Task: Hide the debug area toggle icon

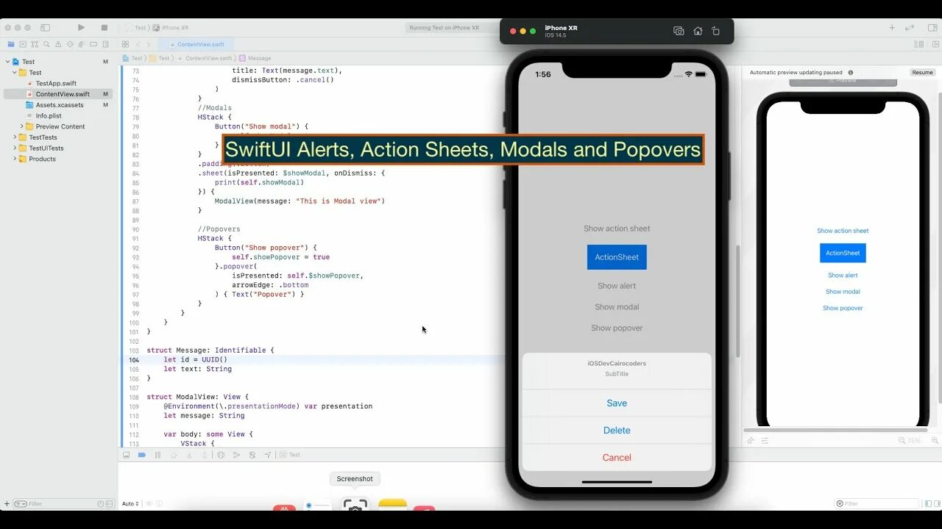Action: click(126, 455)
